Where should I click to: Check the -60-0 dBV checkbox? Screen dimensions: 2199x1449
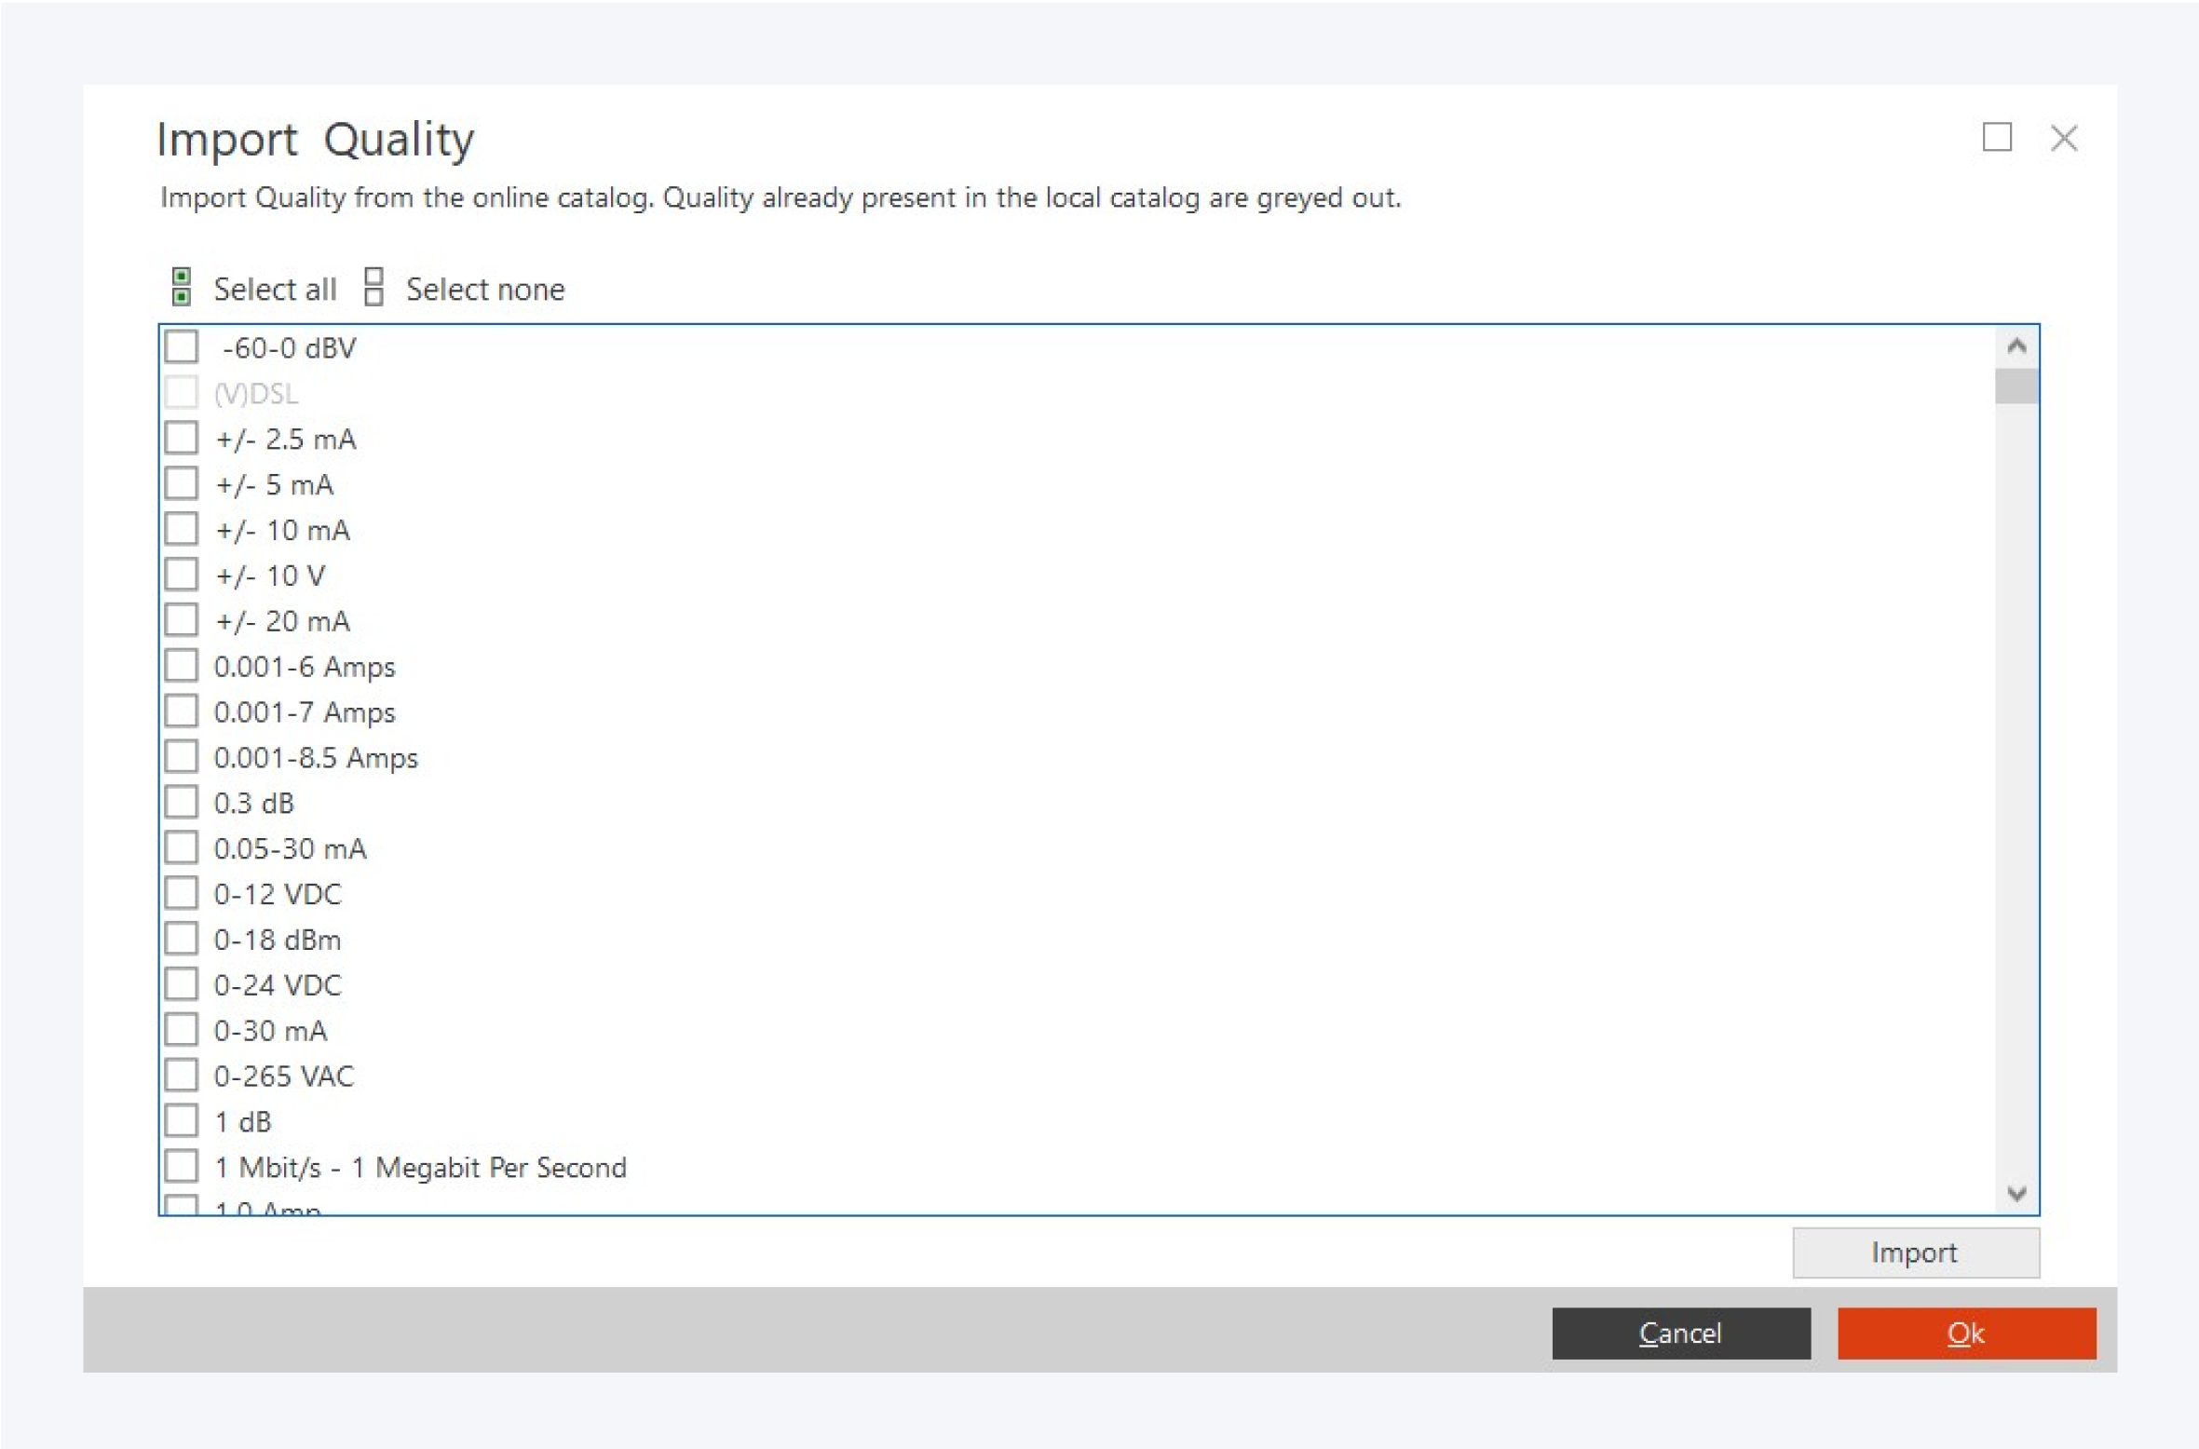182,347
